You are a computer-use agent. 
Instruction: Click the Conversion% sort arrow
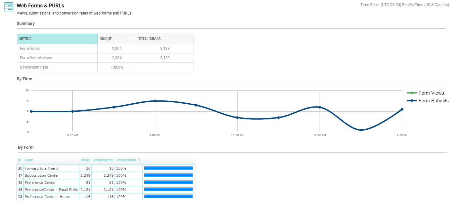pos(140,160)
